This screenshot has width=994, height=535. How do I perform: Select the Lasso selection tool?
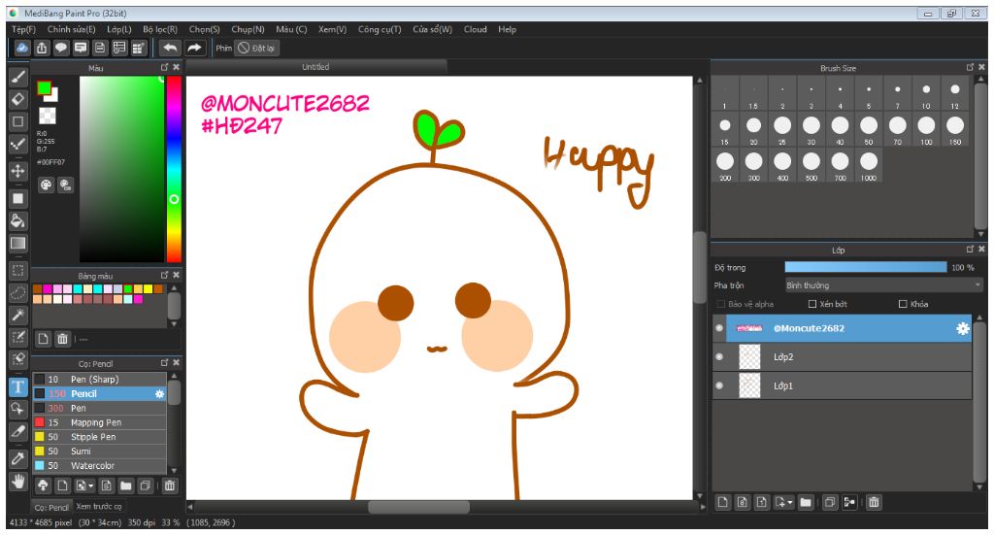click(18, 293)
